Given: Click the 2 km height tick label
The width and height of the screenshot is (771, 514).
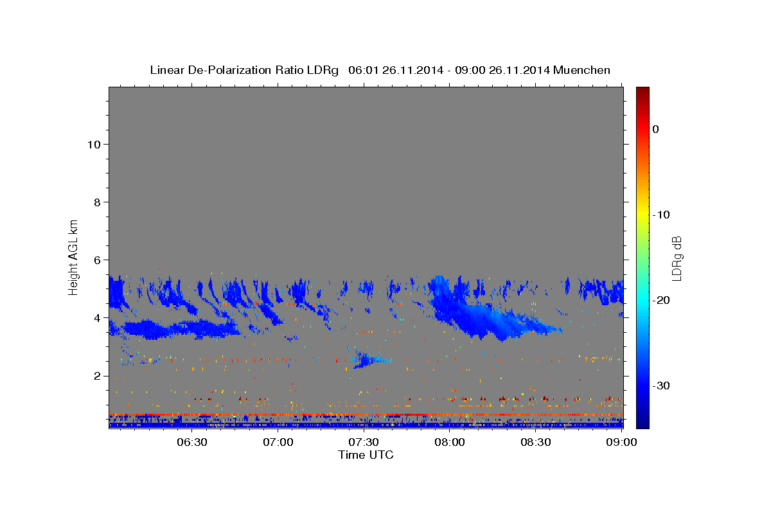Looking at the screenshot, I should (x=96, y=376).
